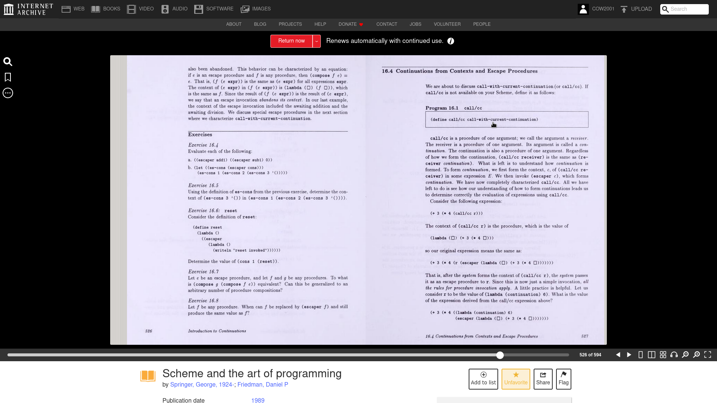717x403 pixels.
Task: Click the Add to list button
Action: pyautogui.click(x=483, y=379)
